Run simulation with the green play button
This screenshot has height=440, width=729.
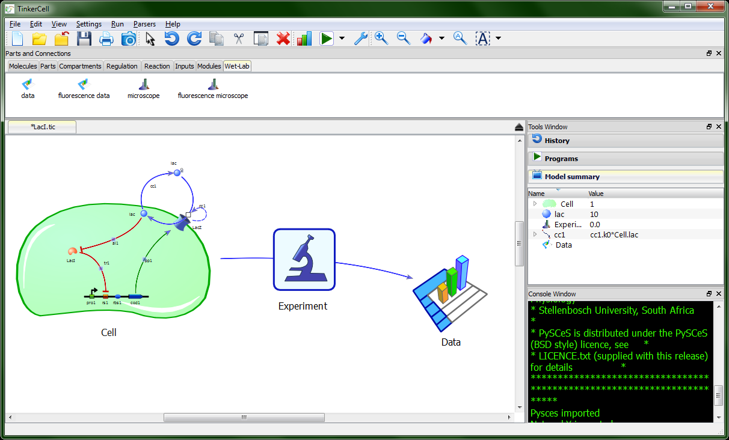tap(327, 38)
